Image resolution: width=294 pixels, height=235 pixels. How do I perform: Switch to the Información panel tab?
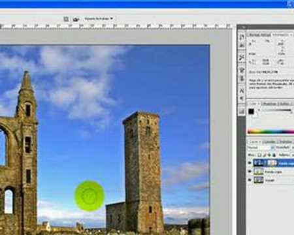pyautogui.click(x=280, y=35)
